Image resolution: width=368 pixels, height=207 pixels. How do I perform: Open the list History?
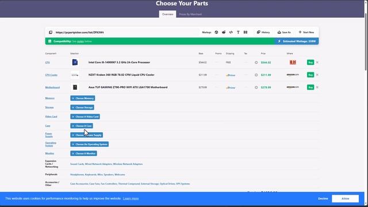click(263, 32)
